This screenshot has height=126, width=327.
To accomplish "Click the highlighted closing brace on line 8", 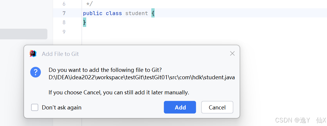I will [x=84, y=22].
